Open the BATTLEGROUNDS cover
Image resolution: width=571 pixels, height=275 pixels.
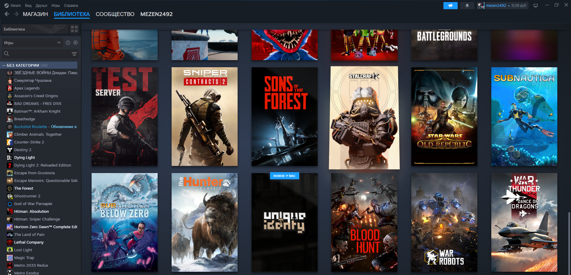(444, 45)
